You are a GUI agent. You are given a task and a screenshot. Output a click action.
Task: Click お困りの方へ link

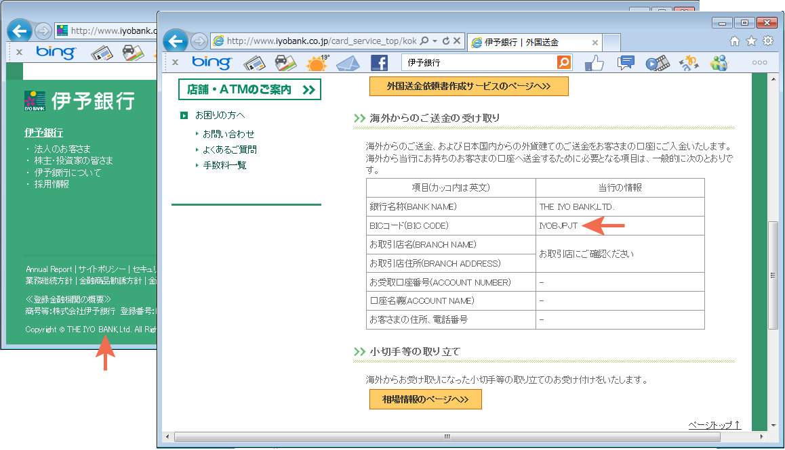(x=220, y=116)
